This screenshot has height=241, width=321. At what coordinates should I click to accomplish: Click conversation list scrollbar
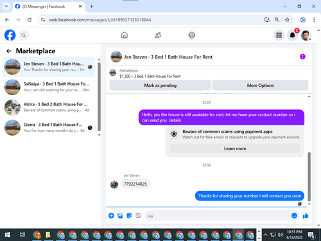(99, 96)
